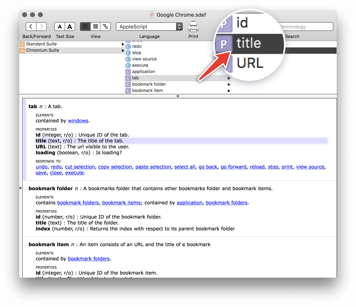Follow the copy selection link
The image size is (356, 307).
[115, 167]
